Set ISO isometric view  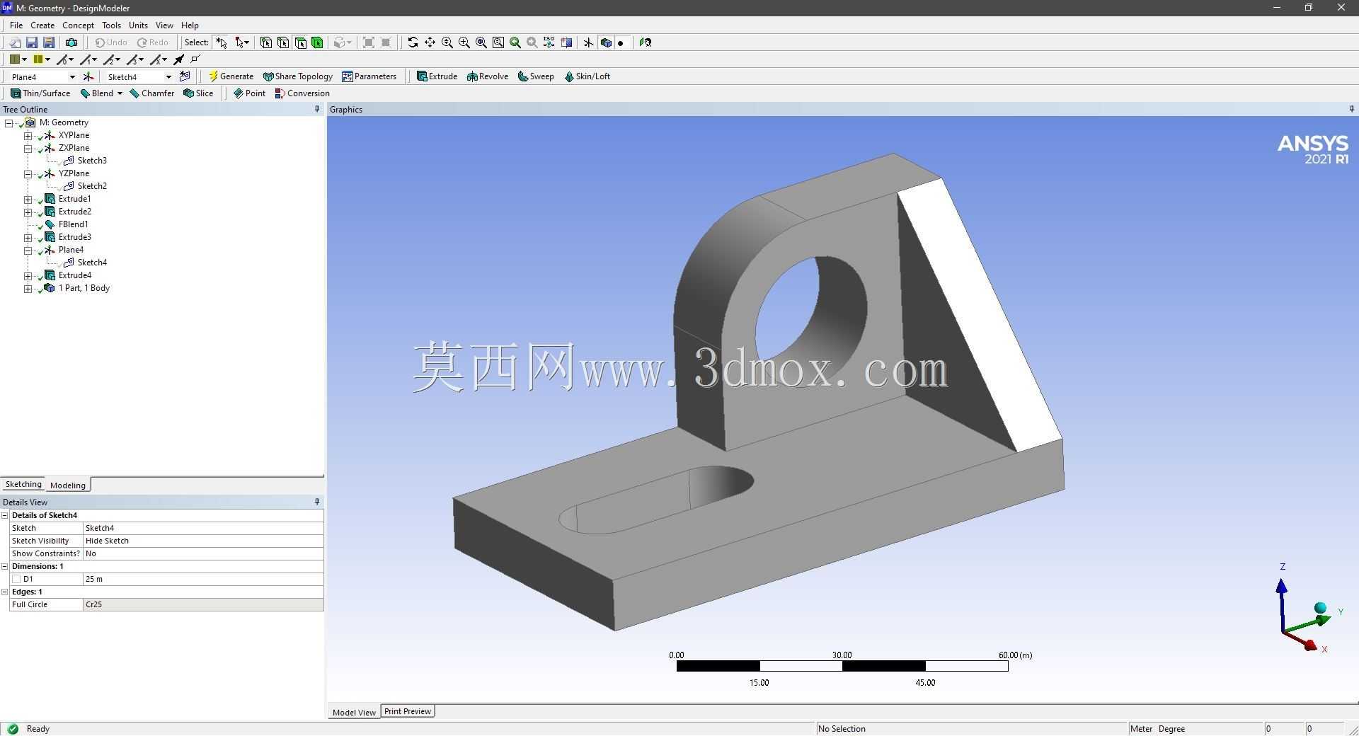pos(549,42)
